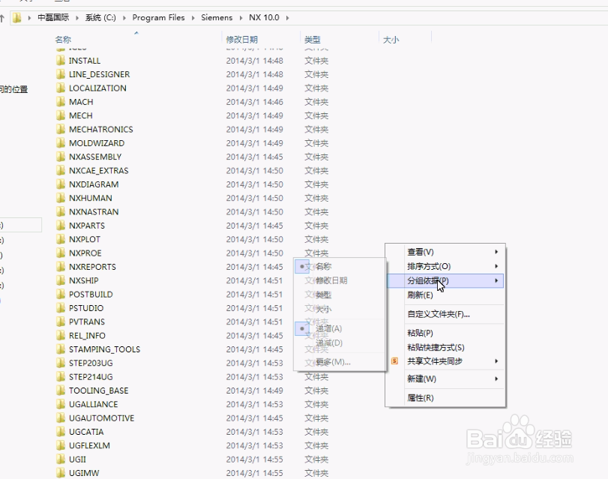Choose 递增(A) ascending order option
Screen dimensions: 608x479
coord(340,328)
